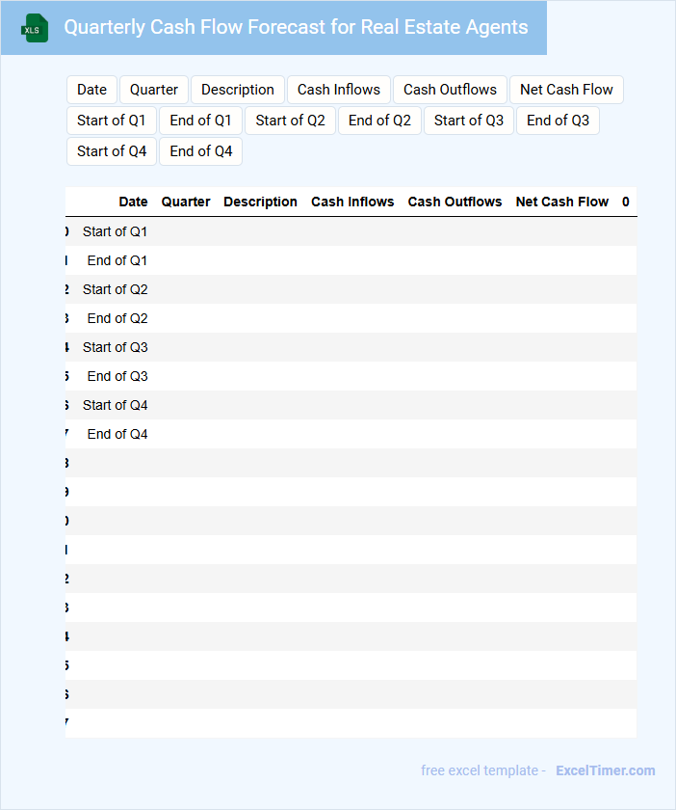
Task: Select the Start of Q3 table cell
Action: (116, 348)
